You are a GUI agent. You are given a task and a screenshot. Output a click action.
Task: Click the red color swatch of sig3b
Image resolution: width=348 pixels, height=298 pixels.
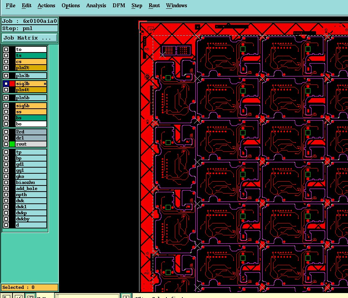(12, 84)
